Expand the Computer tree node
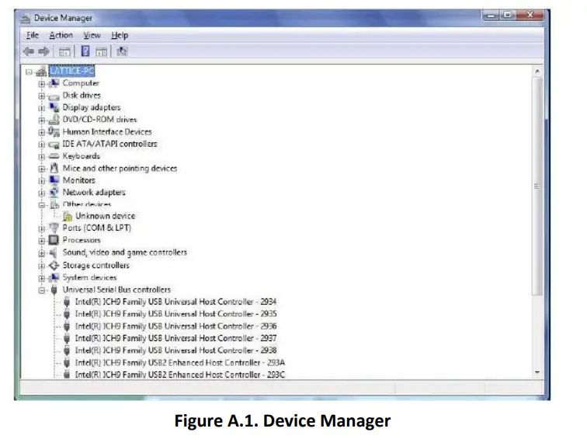 point(42,83)
